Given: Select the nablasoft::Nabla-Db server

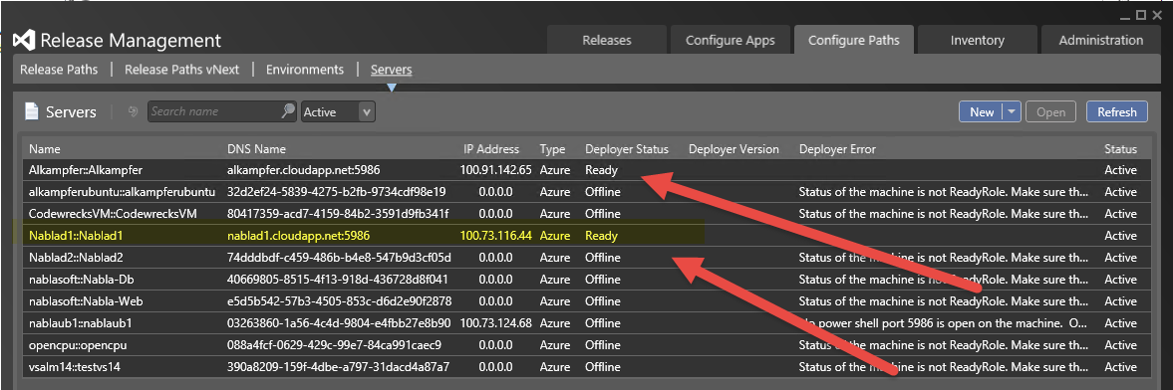Looking at the screenshot, I should (586, 280).
